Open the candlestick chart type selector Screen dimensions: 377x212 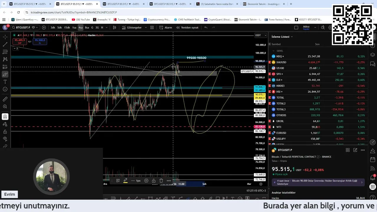point(115,27)
